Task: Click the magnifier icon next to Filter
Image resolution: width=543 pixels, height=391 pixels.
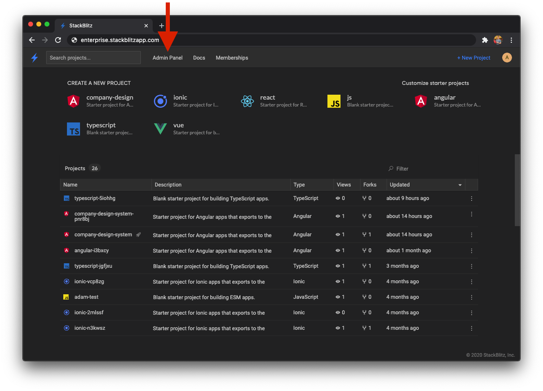Action: coord(391,169)
